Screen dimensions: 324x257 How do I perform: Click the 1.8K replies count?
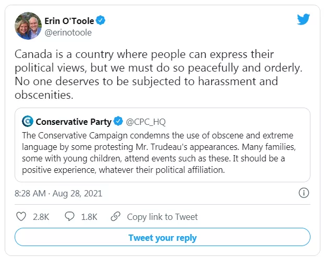pyautogui.click(x=89, y=217)
